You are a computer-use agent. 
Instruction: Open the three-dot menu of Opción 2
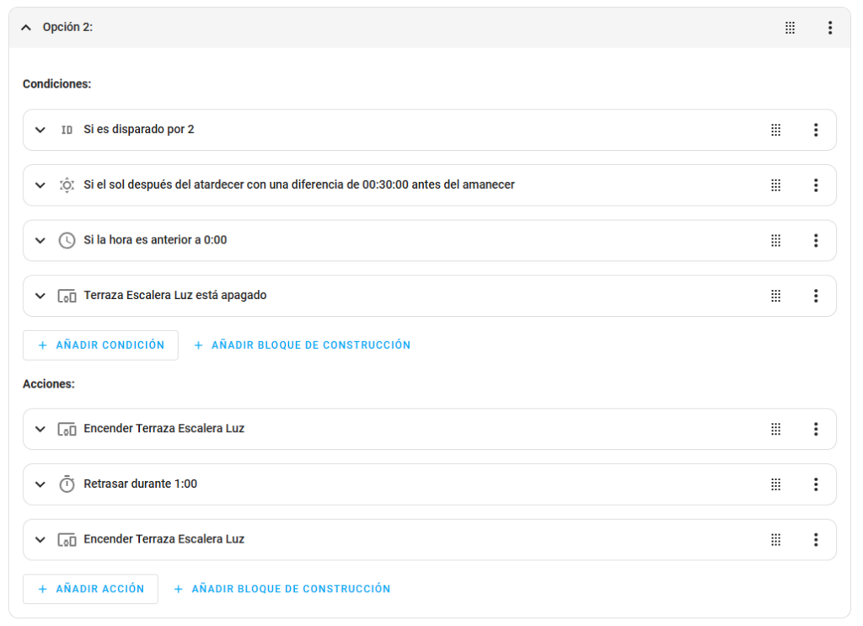[830, 28]
